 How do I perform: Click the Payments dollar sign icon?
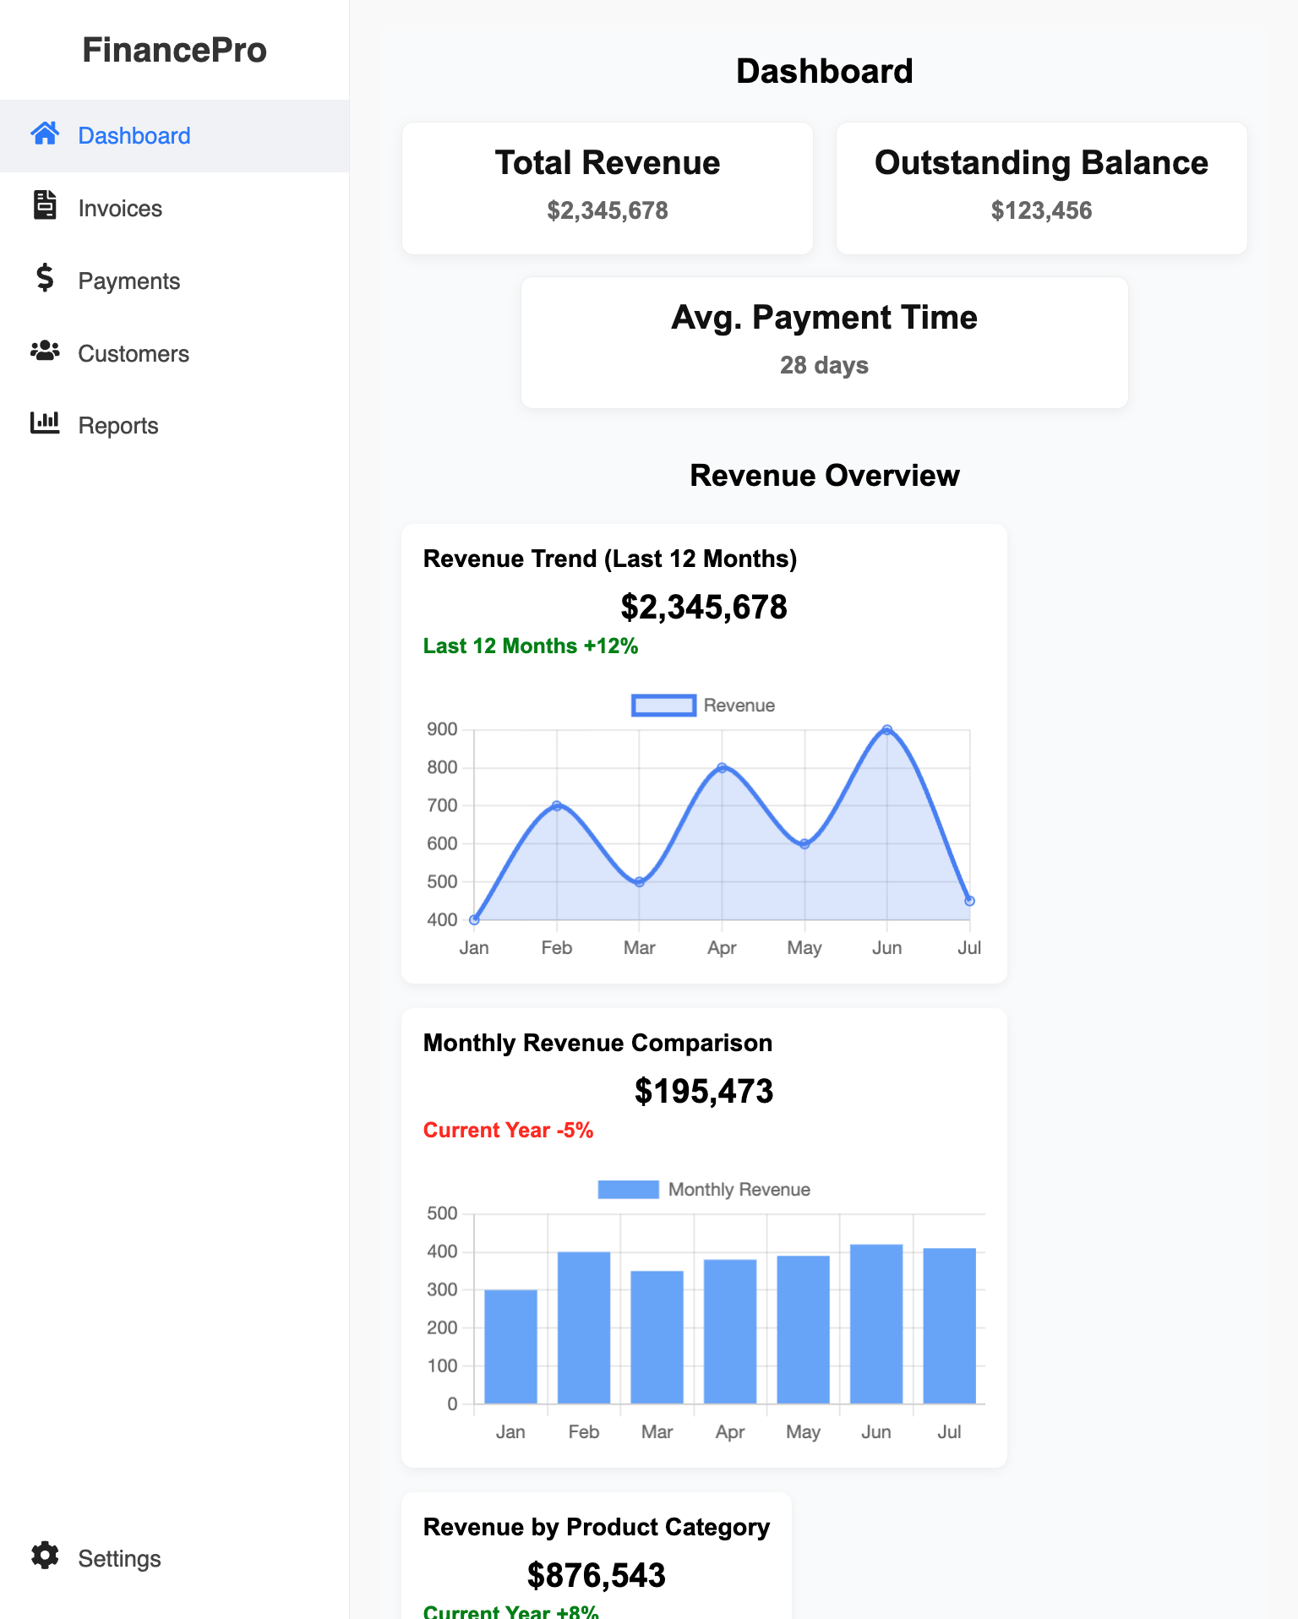(x=45, y=278)
